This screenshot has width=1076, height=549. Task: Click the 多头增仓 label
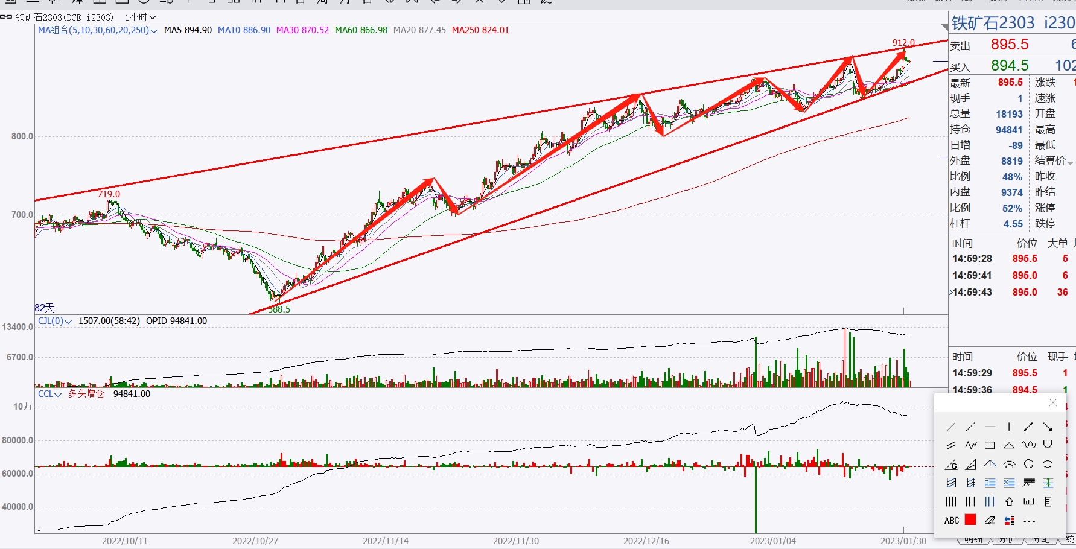pyautogui.click(x=86, y=394)
